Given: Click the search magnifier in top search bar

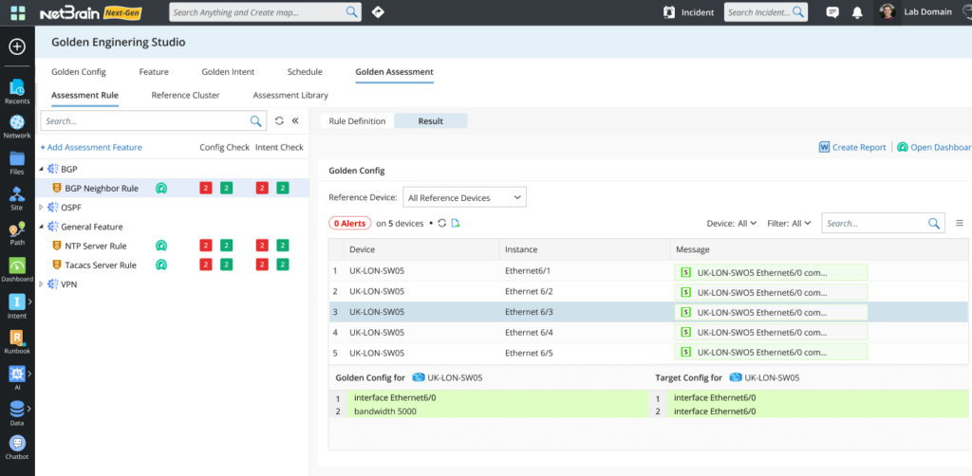Looking at the screenshot, I should click(351, 11).
